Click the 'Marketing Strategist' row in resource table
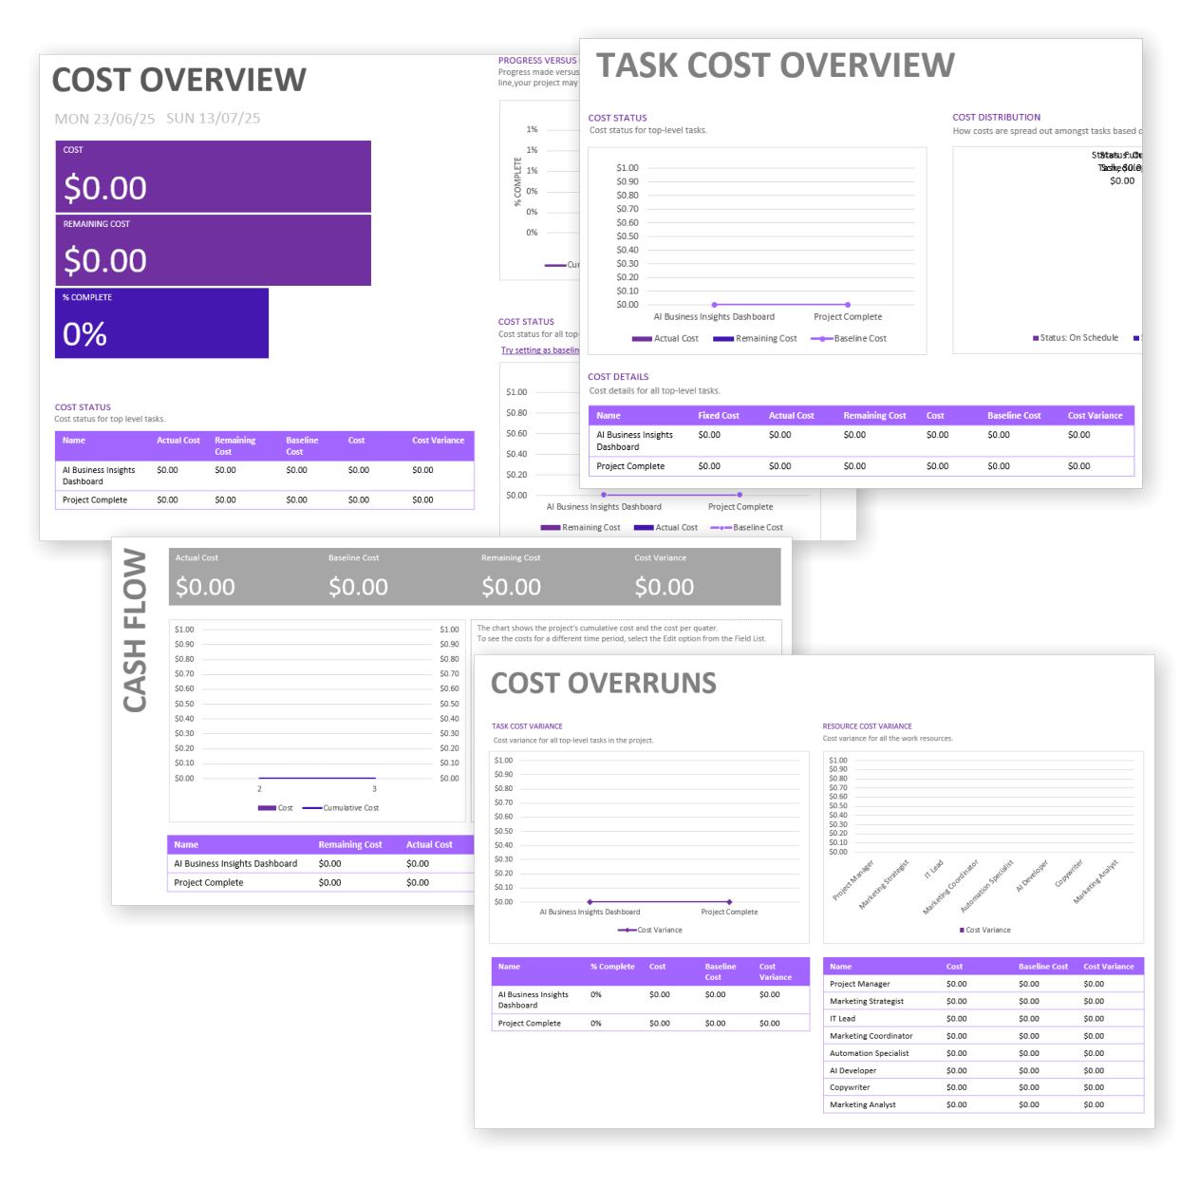Image resolution: width=1199 pixels, height=1187 pixels. 984,1001
